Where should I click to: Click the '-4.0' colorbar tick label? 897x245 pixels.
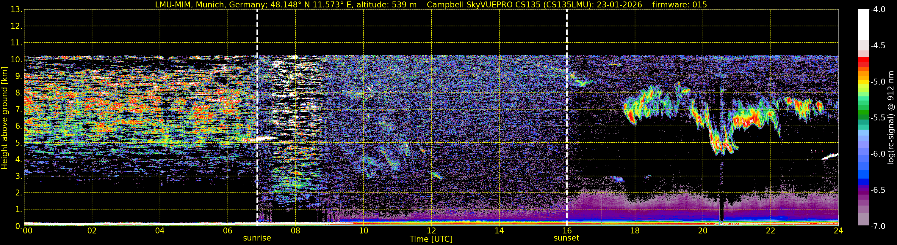point(878,10)
